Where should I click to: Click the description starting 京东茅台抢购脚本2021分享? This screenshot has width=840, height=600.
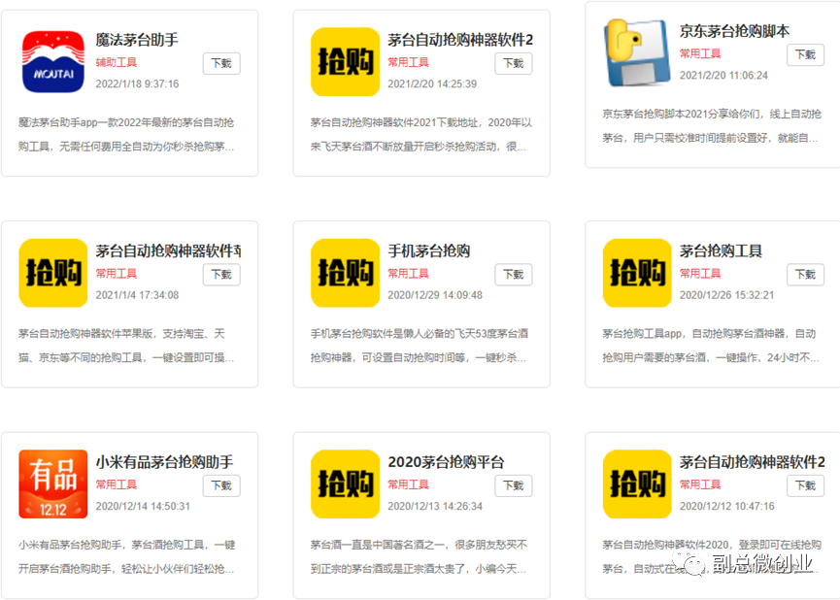coord(712,126)
